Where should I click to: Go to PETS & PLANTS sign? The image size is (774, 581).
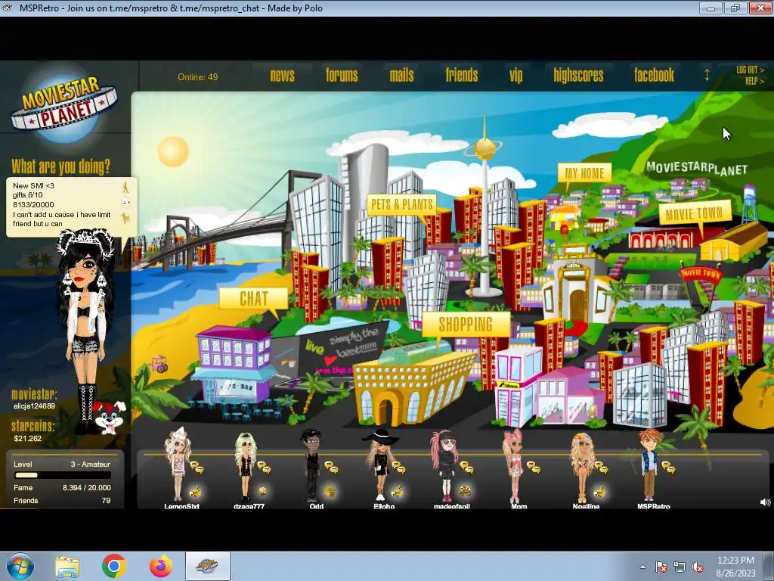[x=402, y=204]
